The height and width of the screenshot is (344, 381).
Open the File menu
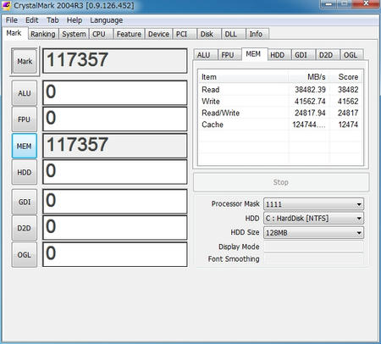coord(12,20)
